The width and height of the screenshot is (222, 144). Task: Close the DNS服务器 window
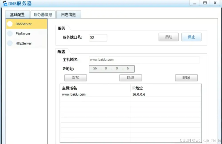215,3
